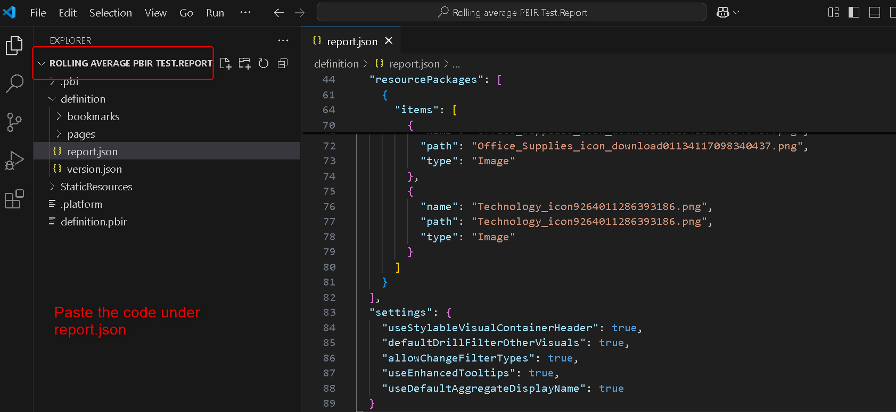Open the Search view icon
Image resolution: width=896 pixels, height=412 pixels.
pos(14,83)
